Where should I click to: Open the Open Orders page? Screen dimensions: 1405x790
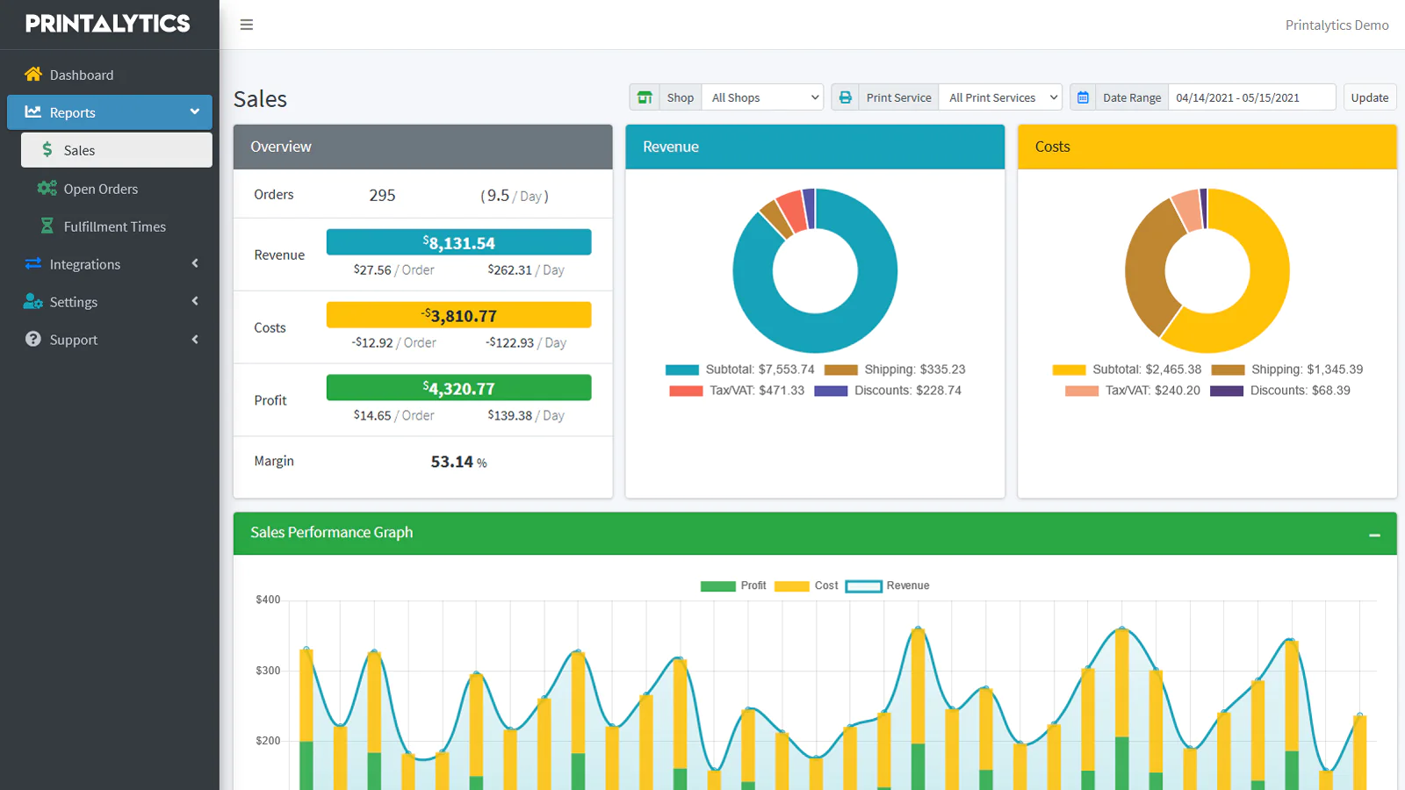(117, 189)
